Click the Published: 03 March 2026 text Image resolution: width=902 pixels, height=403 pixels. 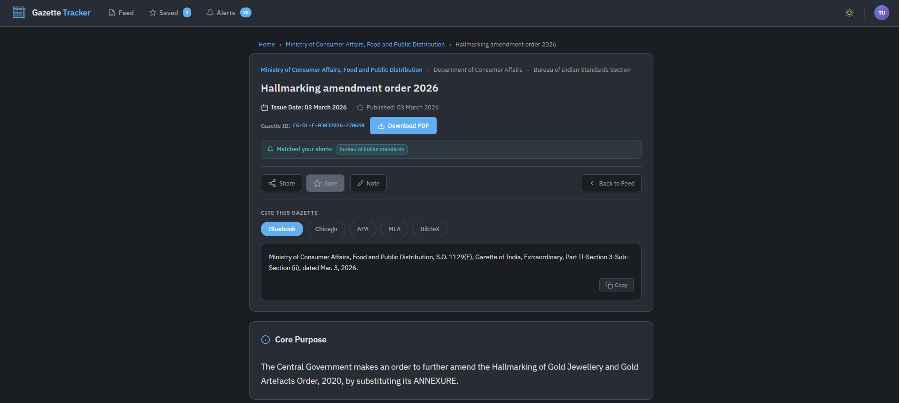pos(402,108)
